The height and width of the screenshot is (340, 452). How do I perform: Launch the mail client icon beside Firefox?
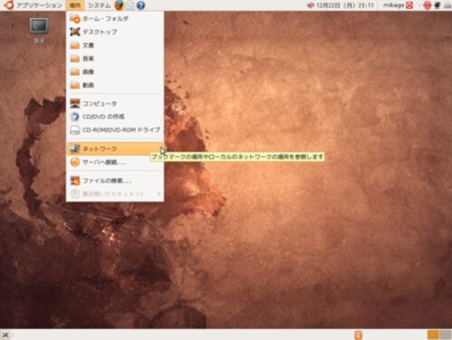130,5
